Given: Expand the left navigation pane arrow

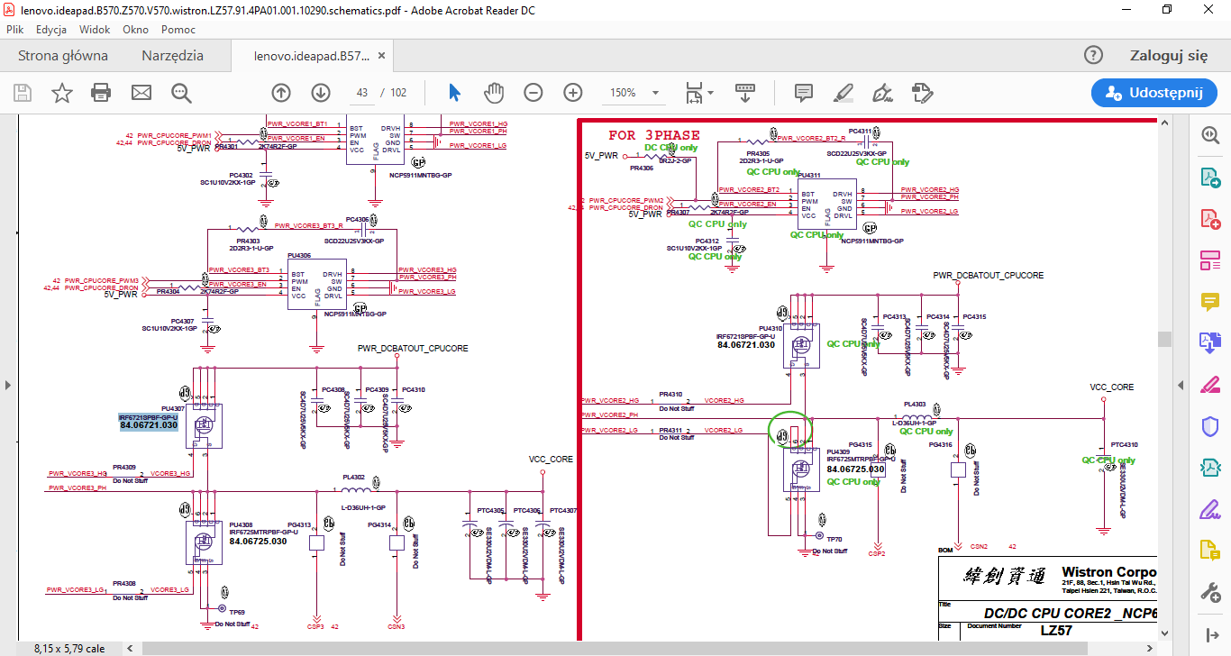Looking at the screenshot, I should (8, 385).
